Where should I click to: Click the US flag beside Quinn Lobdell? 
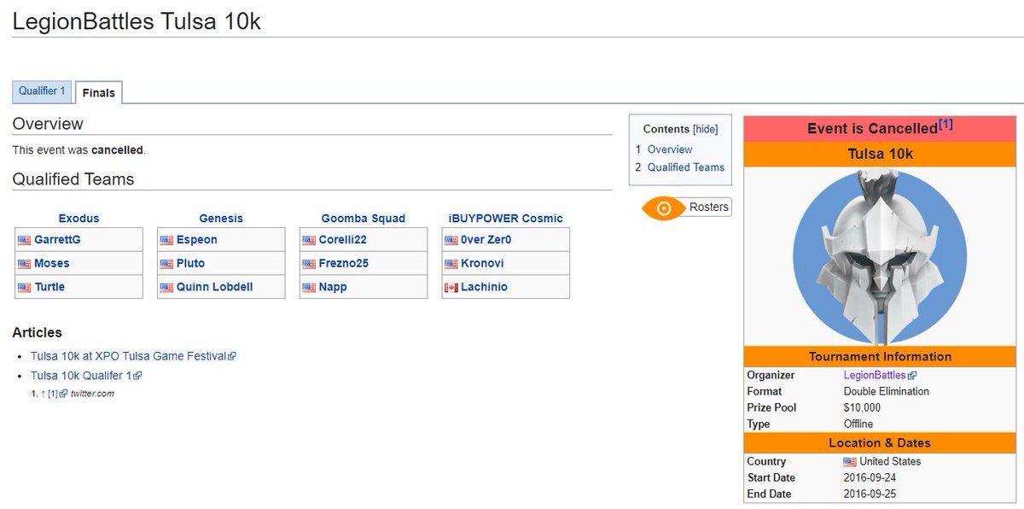pos(166,288)
